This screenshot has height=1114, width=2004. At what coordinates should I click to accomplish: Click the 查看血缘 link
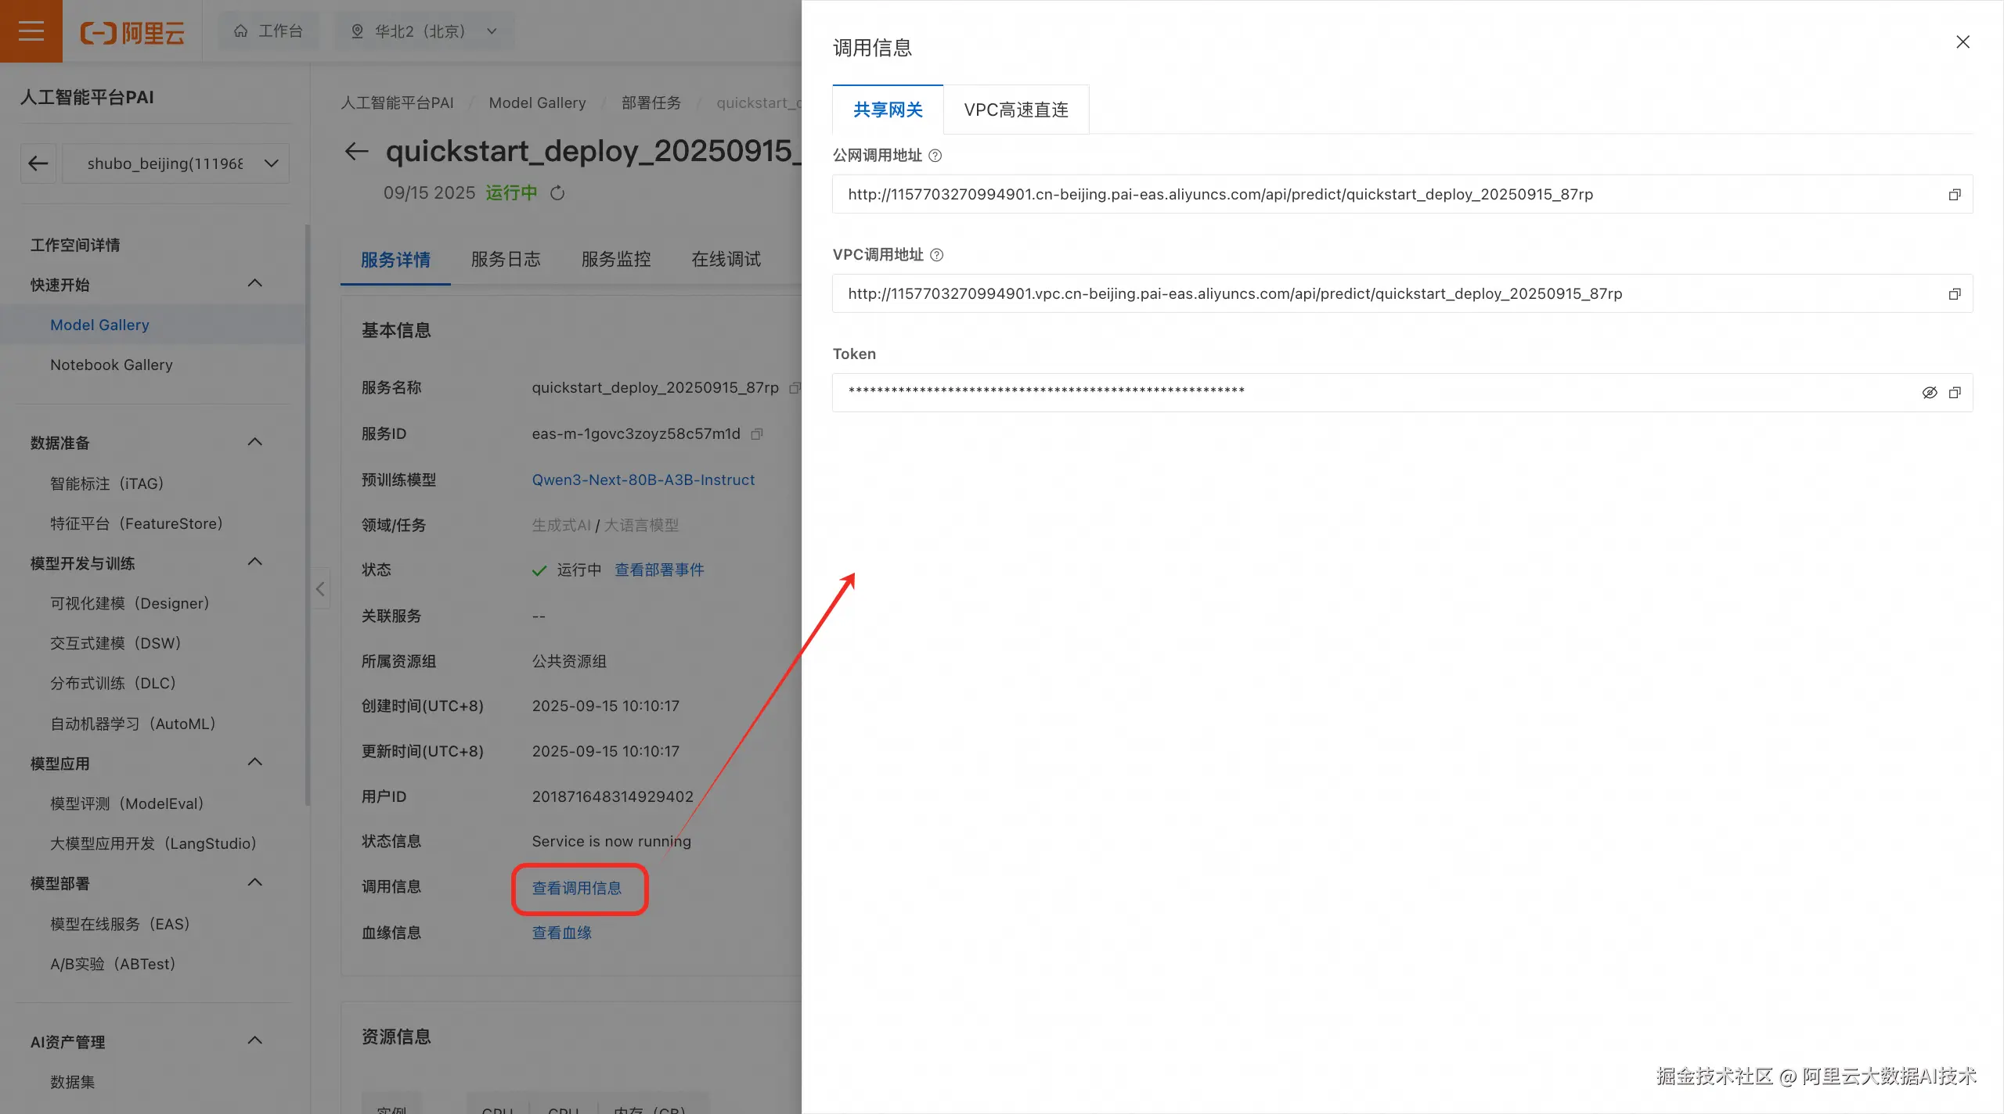pyautogui.click(x=562, y=933)
